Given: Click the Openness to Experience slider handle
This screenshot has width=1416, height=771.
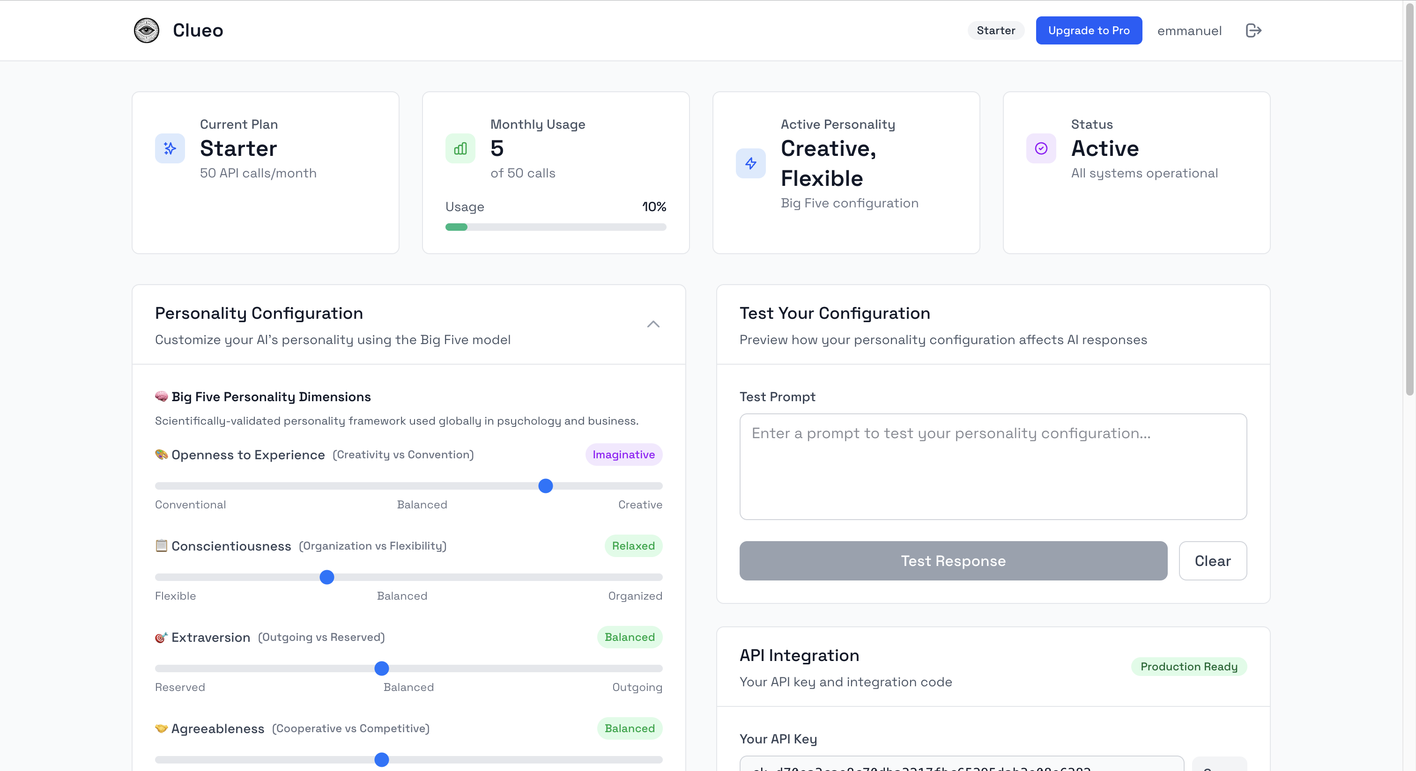Looking at the screenshot, I should coord(545,486).
